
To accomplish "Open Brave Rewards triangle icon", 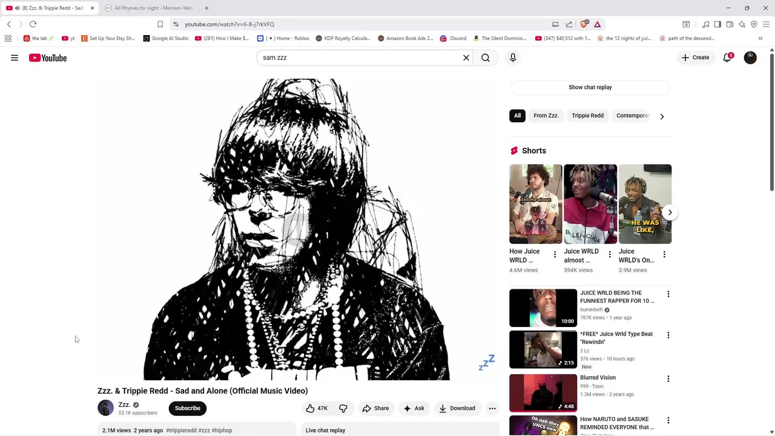I will (597, 24).
